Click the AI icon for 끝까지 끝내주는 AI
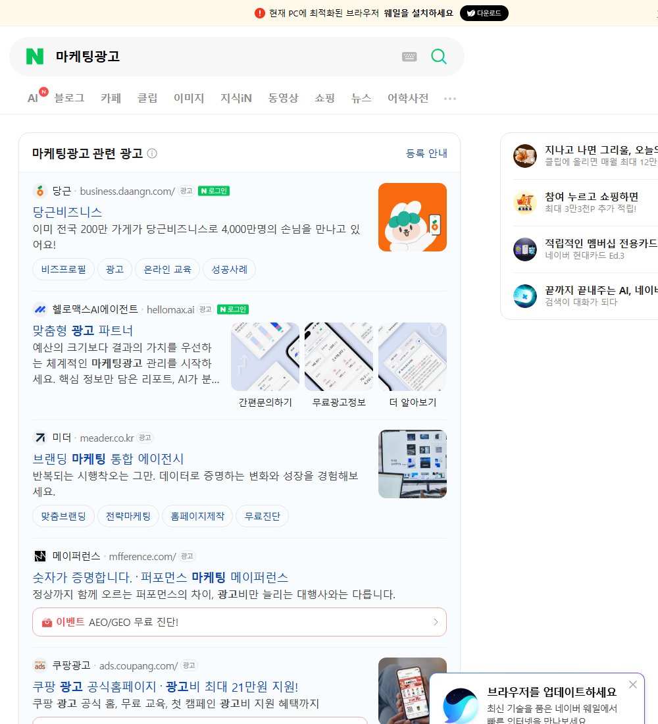Image resolution: width=658 pixels, height=724 pixels. [x=525, y=296]
